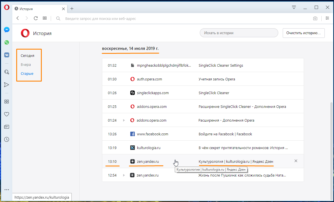Screen dimensions: 334x202
Task: Remove the 13:10 zen.yandex.ru history entry
Action: 296,161
